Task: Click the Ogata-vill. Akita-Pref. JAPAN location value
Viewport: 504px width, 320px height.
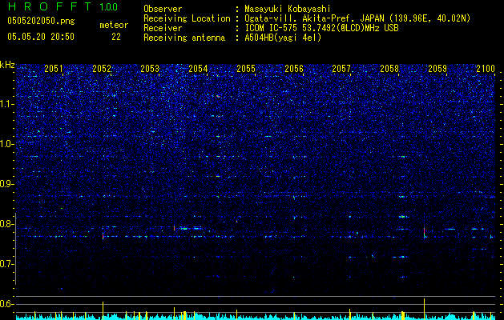Action: point(357,18)
